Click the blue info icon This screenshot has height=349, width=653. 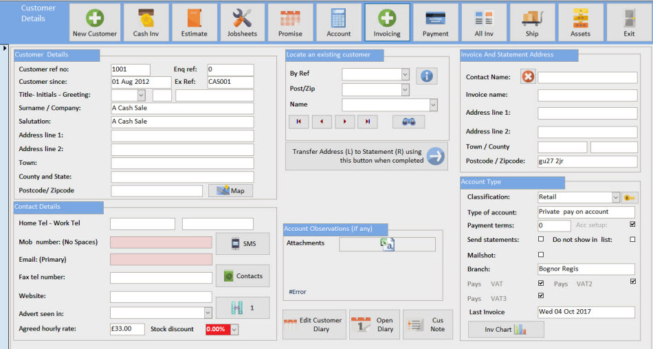click(426, 76)
